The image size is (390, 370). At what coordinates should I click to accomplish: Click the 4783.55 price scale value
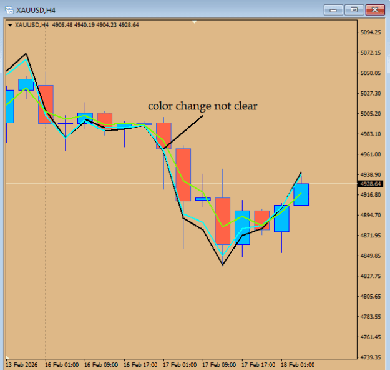371,317
